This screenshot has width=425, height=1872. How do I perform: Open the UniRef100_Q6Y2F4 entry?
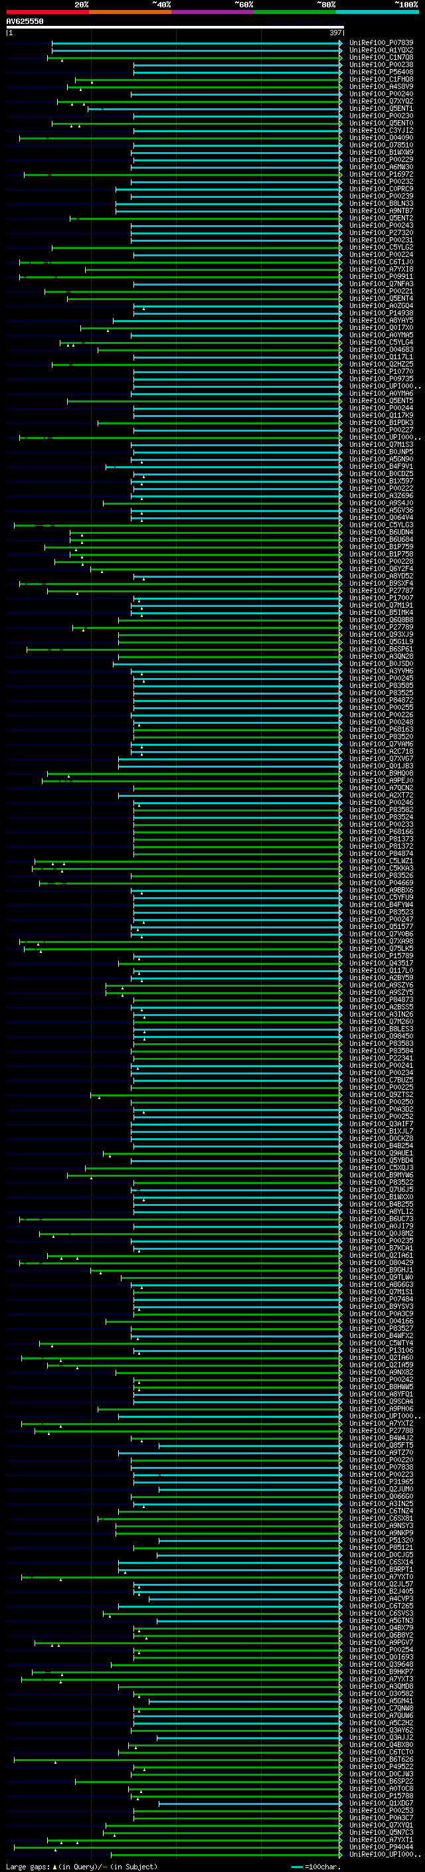click(381, 569)
